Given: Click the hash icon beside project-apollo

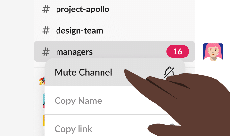Looking at the screenshot, I should [x=46, y=10].
